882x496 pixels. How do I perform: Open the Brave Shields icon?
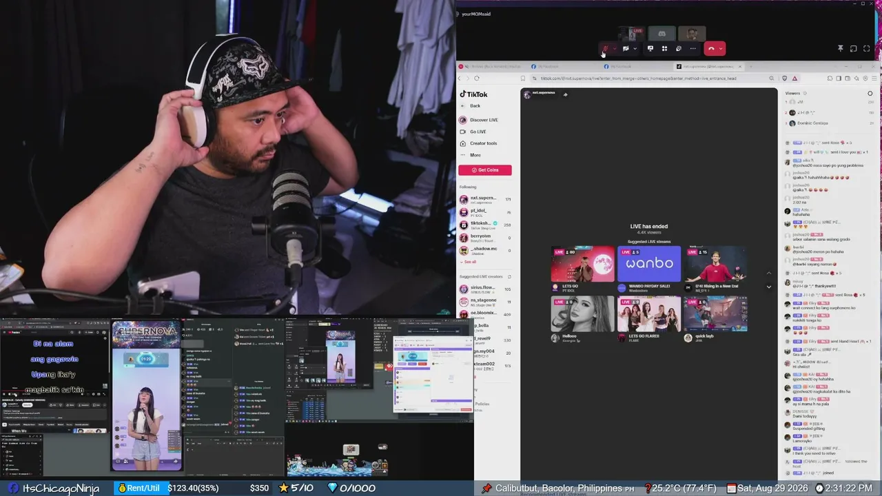pos(784,79)
